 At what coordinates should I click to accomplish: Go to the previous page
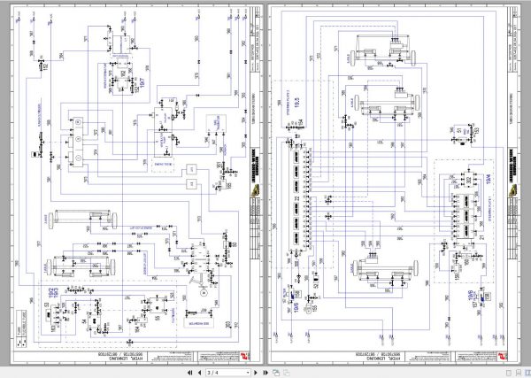[x=199, y=373]
